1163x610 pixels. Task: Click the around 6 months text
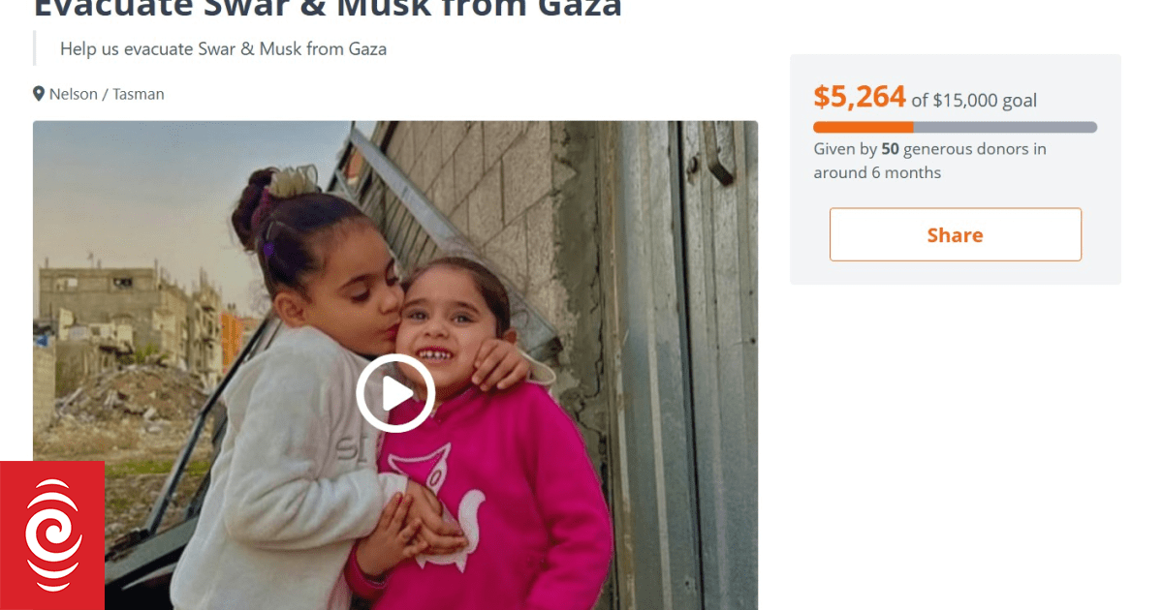[x=877, y=172]
